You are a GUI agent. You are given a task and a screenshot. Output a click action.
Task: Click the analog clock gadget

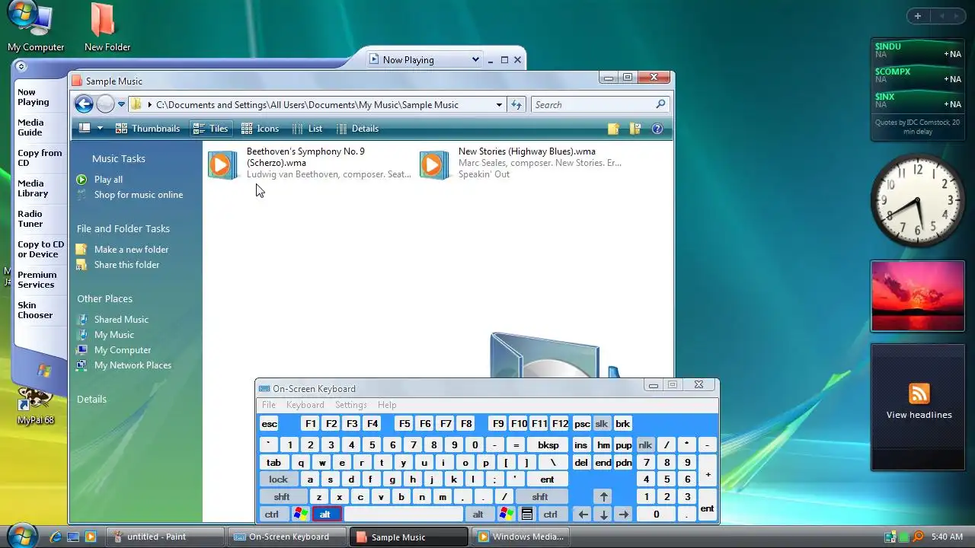click(x=918, y=200)
